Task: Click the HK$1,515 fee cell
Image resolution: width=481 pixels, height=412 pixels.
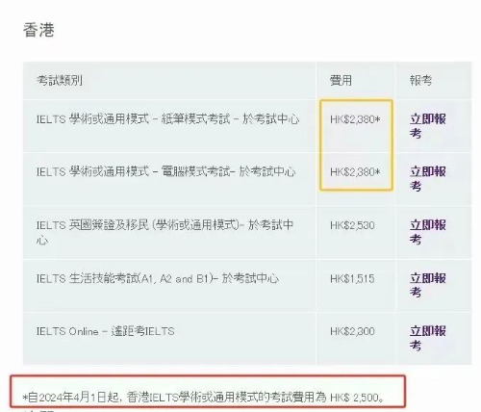Action: (x=352, y=278)
